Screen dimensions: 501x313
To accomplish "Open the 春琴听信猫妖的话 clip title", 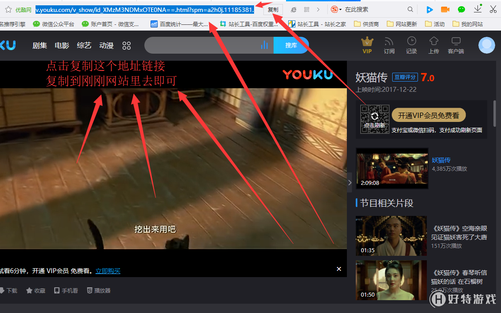I will pyautogui.click(x=459, y=277).
